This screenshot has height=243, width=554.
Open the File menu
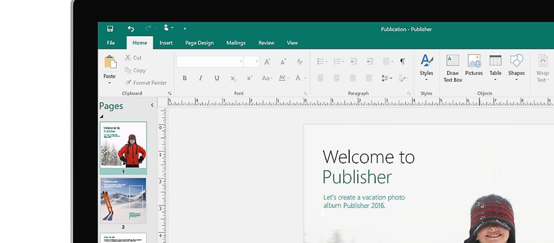110,43
